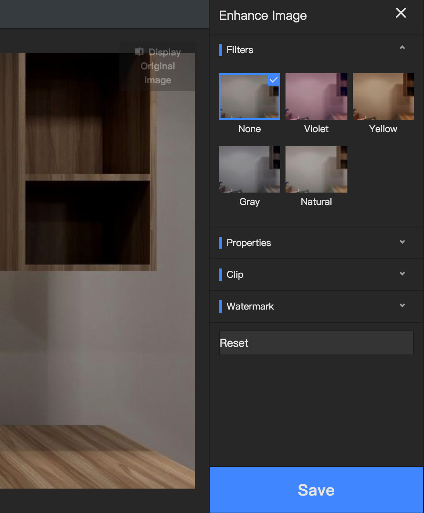
Task: Apply the Violet filter thumbnail
Action: pyautogui.click(x=316, y=96)
